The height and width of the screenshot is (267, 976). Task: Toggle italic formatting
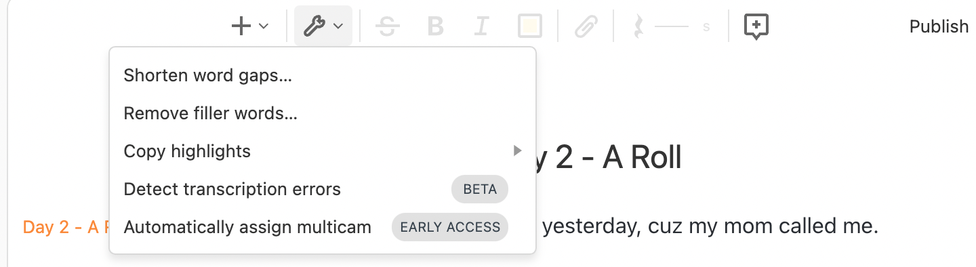pos(481,26)
